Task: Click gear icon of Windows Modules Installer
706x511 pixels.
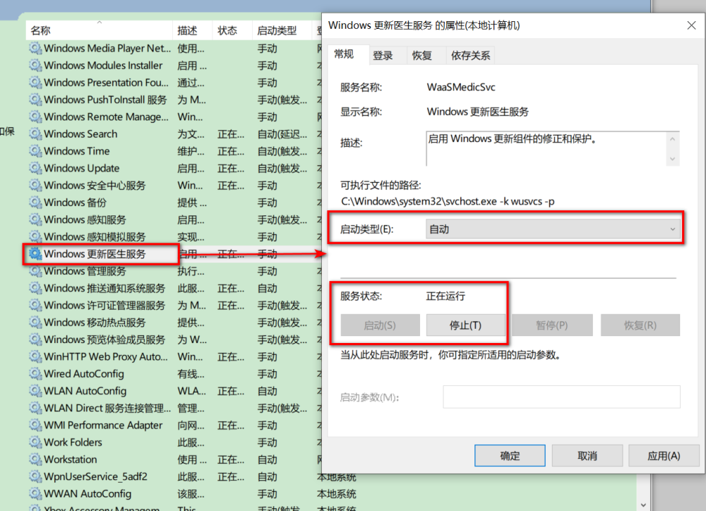Action: [35, 65]
